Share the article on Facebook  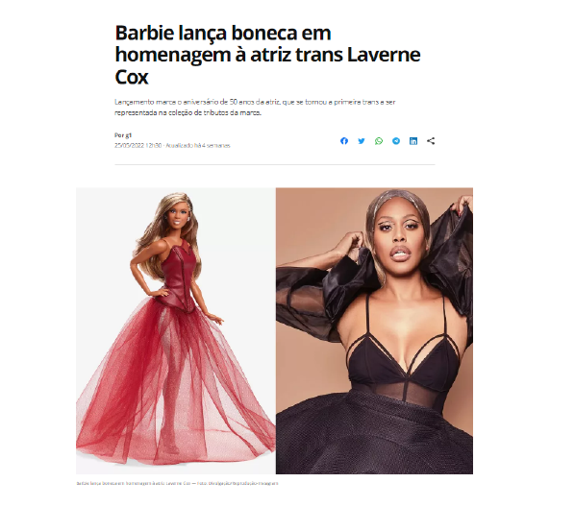(x=344, y=141)
